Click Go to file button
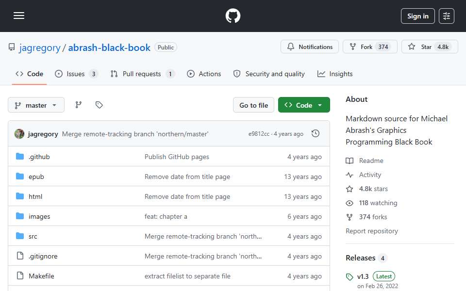The image size is (466, 291). (253, 105)
